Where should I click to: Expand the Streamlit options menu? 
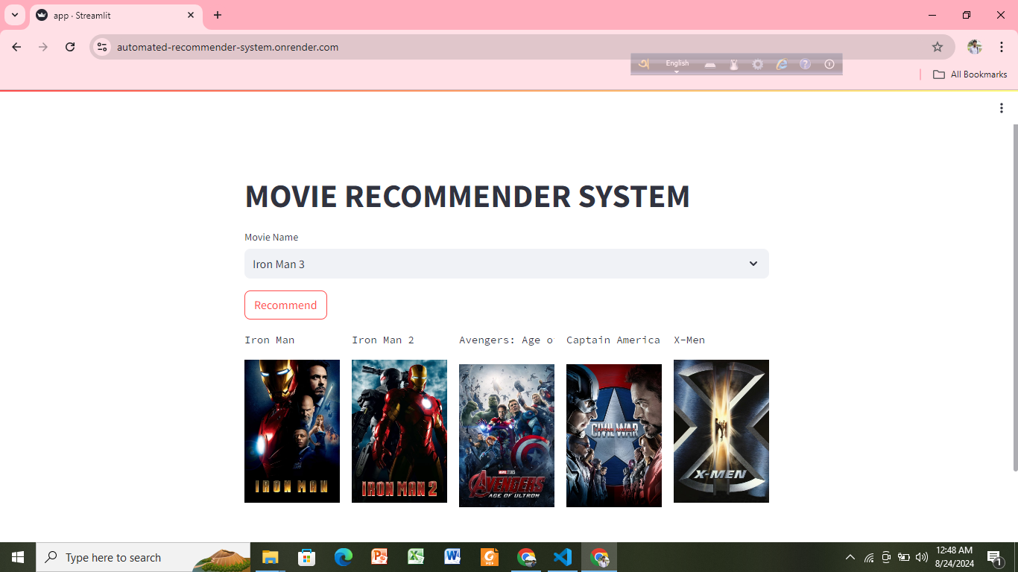click(x=1002, y=108)
